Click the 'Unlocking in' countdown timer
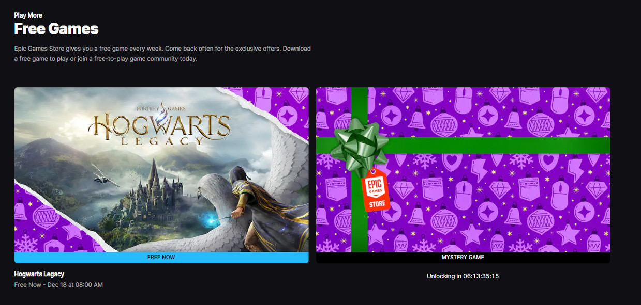 tap(463, 276)
